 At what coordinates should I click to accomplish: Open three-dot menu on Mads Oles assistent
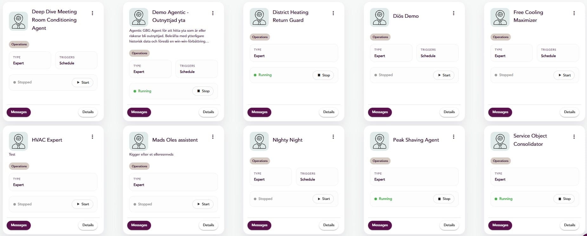[x=213, y=137]
